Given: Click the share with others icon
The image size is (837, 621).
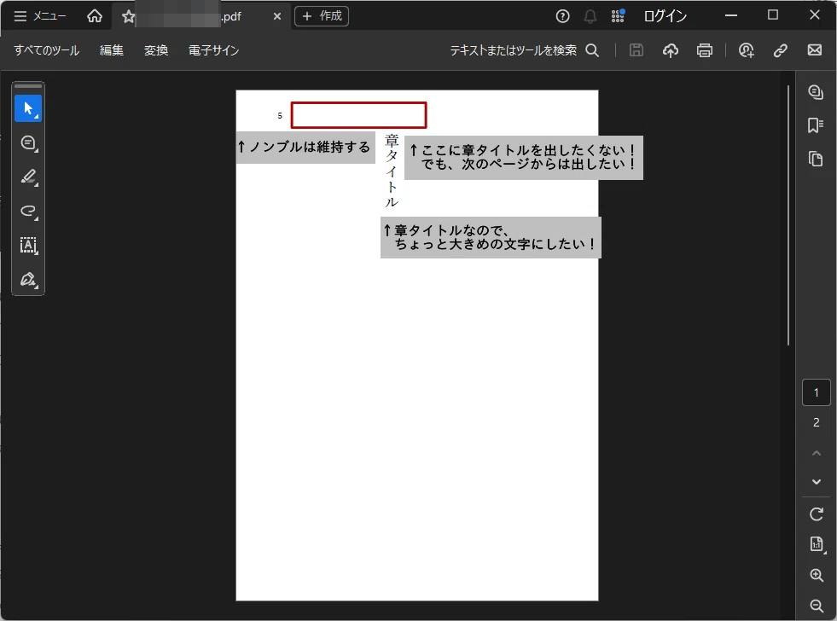Looking at the screenshot, I should point(747,50).
